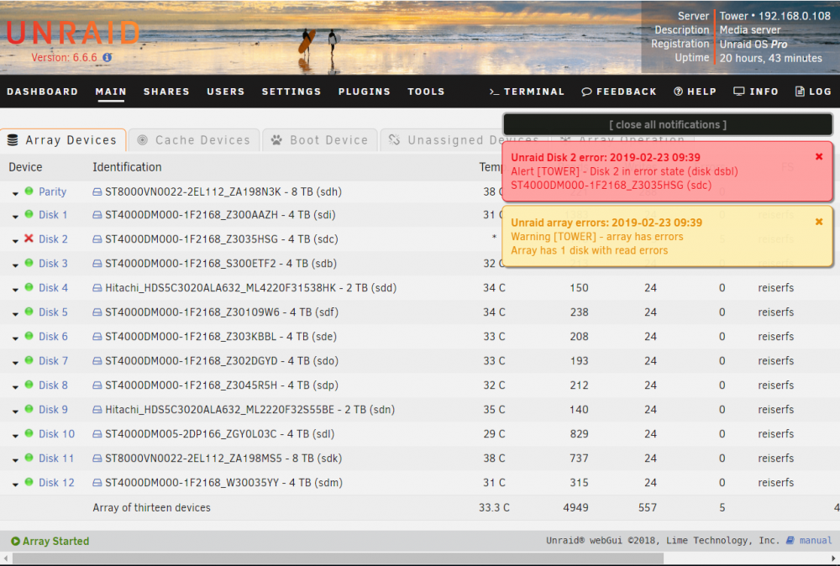Launch the Terminal from the header
The height and width of the screenshot is (566, 840).
coord(527,92)
